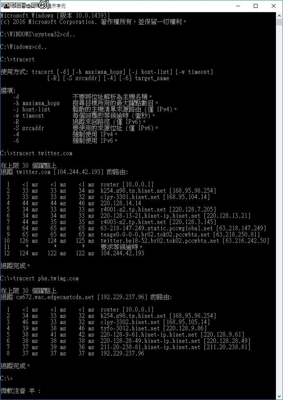This screenshot has height=400, width=283.
Task: Click the 微軟注音 input method status line
Action: [21, 391]
